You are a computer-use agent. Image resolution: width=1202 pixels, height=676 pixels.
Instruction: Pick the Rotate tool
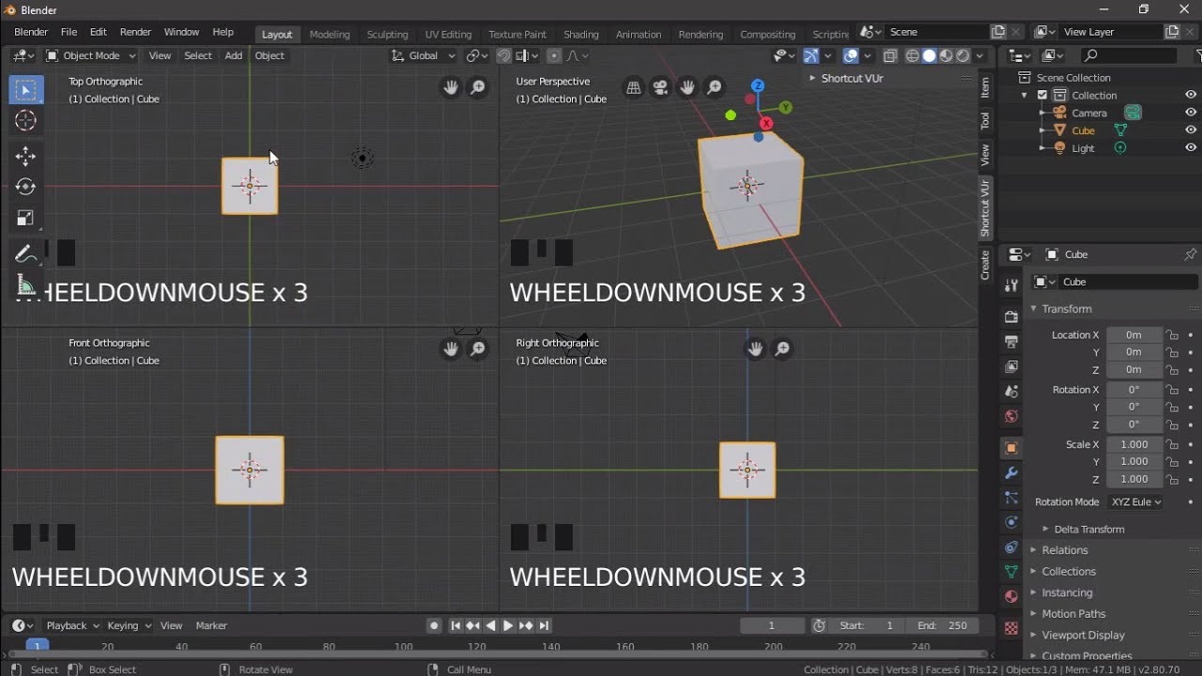click(x=26, y=187)
